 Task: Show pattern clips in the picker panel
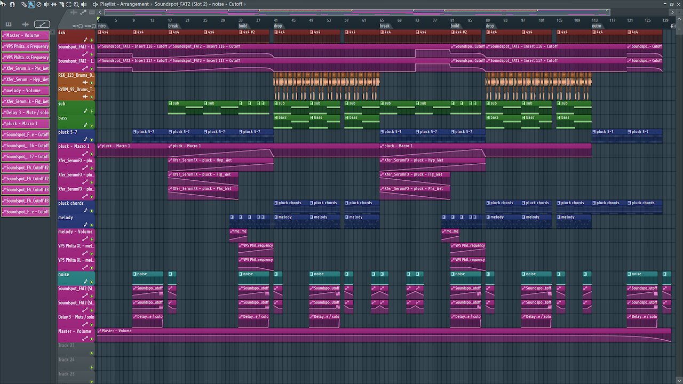[x=9, y=24]
